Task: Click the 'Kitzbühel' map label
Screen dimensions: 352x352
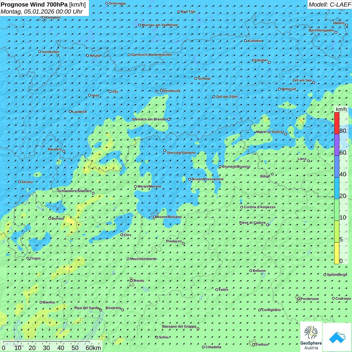Action: tap(259, 60)
